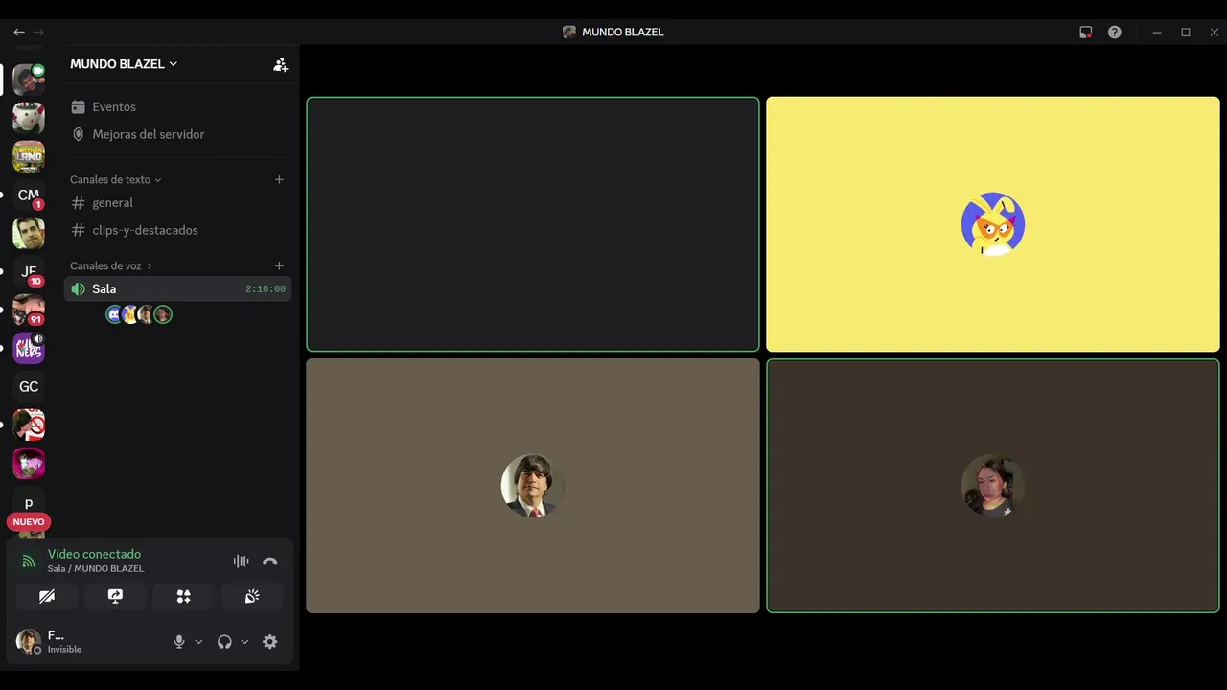
Task: Open the purple NERDS server icon
Action: click(29, 348)
